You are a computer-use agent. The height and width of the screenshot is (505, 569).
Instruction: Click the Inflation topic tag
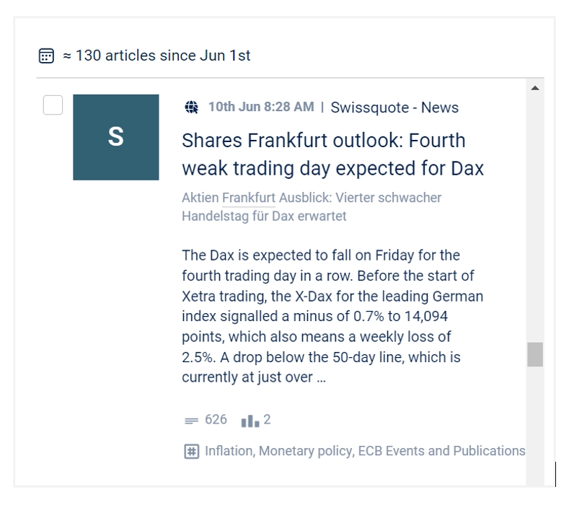230,451
